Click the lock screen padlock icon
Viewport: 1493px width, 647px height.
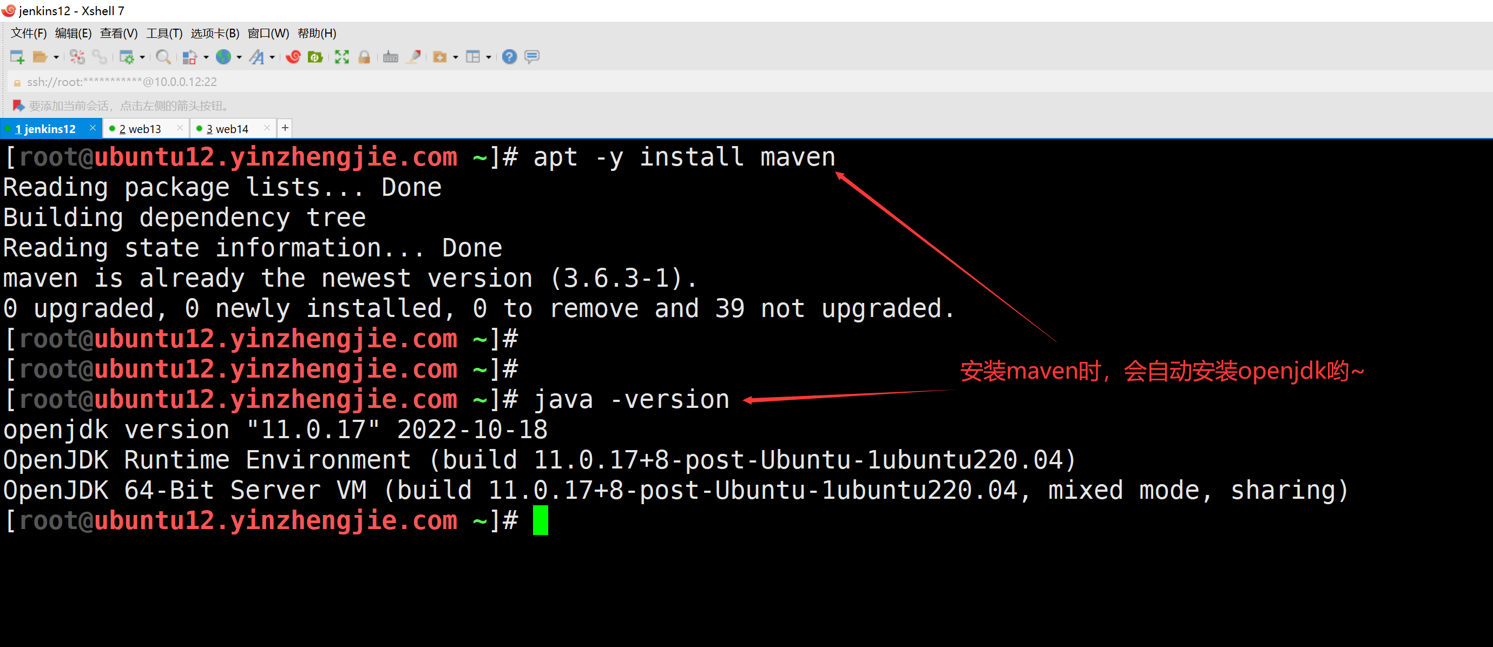pos(364,57)
